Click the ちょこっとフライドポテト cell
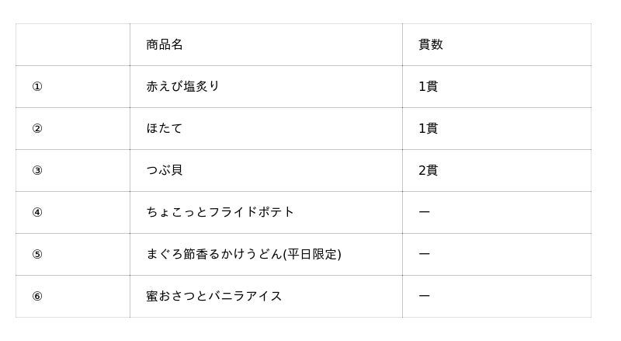Screen dimensions: 621x341 coord(220,212)
